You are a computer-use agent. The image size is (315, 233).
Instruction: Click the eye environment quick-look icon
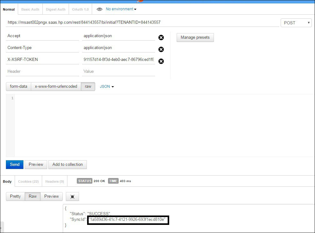click(x=100, y=9)
